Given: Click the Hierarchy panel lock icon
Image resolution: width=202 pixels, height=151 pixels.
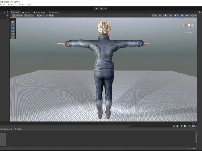Looking at the screenshot, I should [5, 12].
